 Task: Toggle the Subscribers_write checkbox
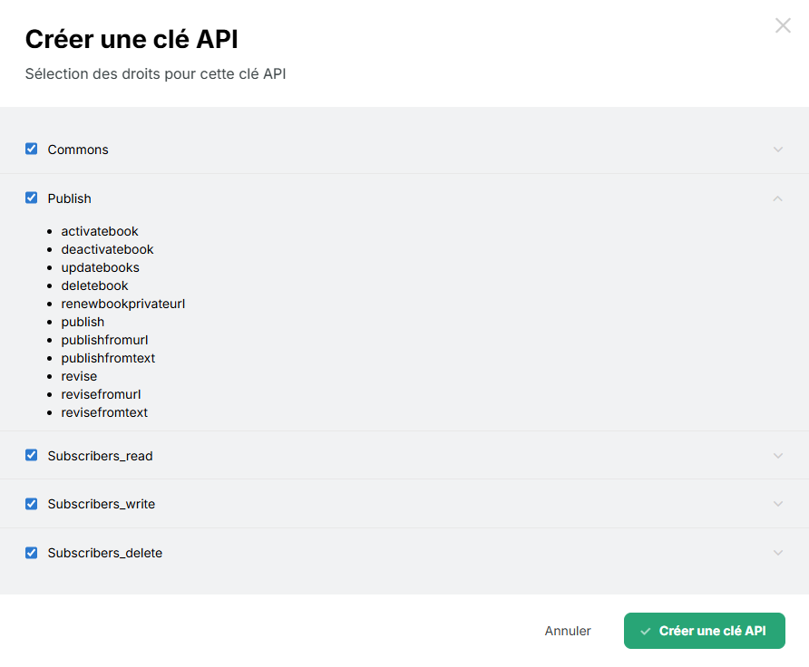[x=32, y=504]
